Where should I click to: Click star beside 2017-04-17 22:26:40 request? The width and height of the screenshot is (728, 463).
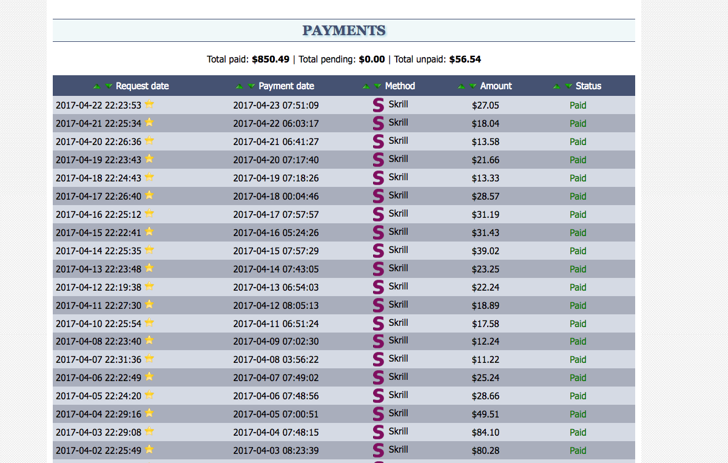click(x=149, y=195)
